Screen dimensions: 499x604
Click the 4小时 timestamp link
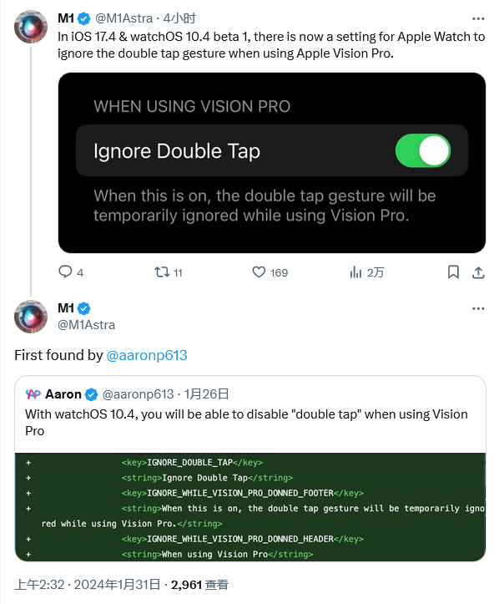click(x=179, y=18)
